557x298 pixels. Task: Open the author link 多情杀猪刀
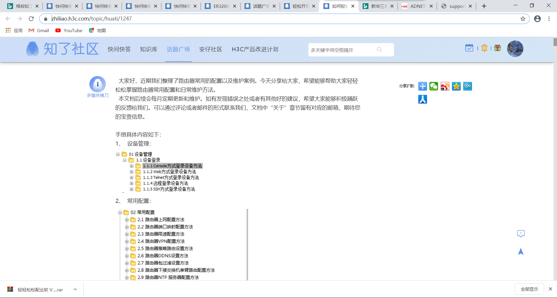point(97,95)
